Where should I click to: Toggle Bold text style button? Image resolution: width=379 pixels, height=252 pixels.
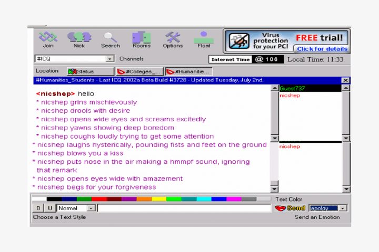tap(38, 208)
